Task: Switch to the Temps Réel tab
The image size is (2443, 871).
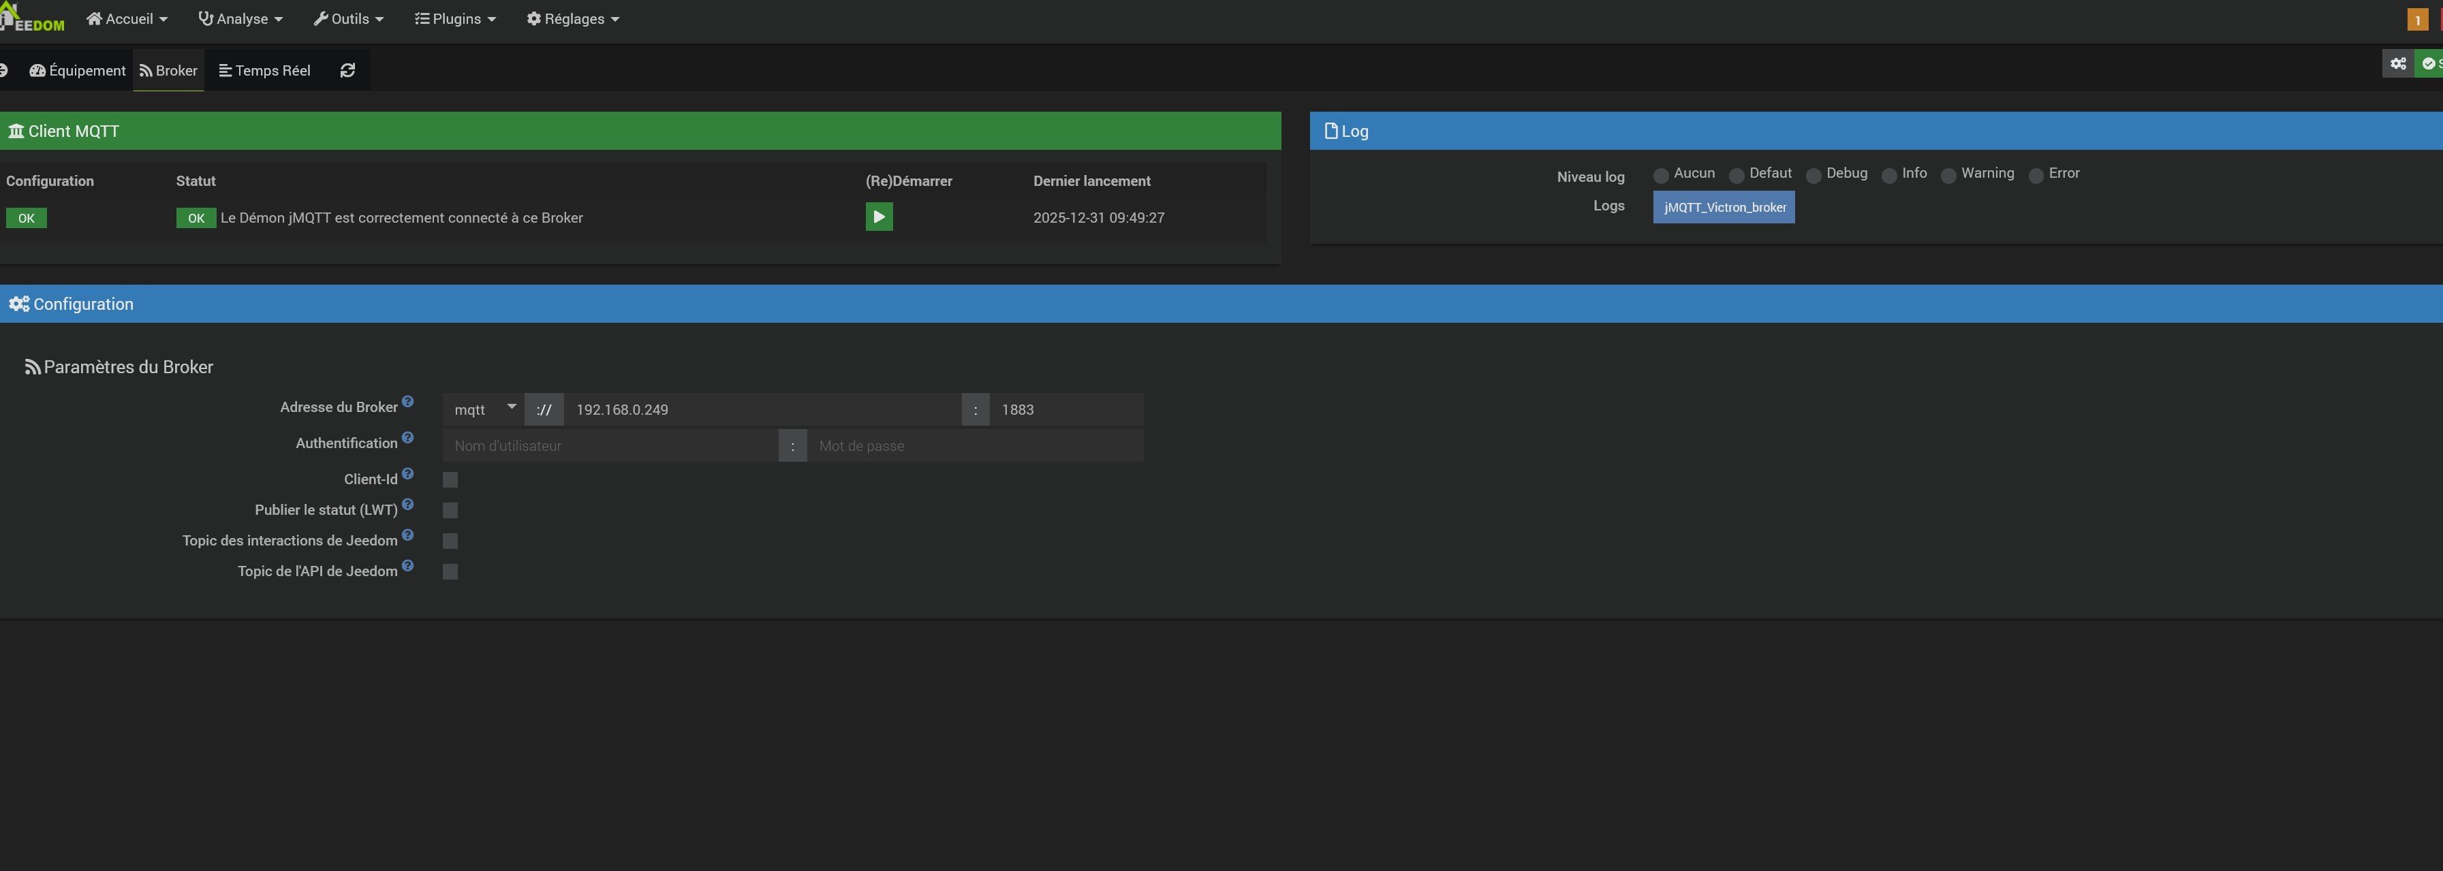Action: point(264,70)
